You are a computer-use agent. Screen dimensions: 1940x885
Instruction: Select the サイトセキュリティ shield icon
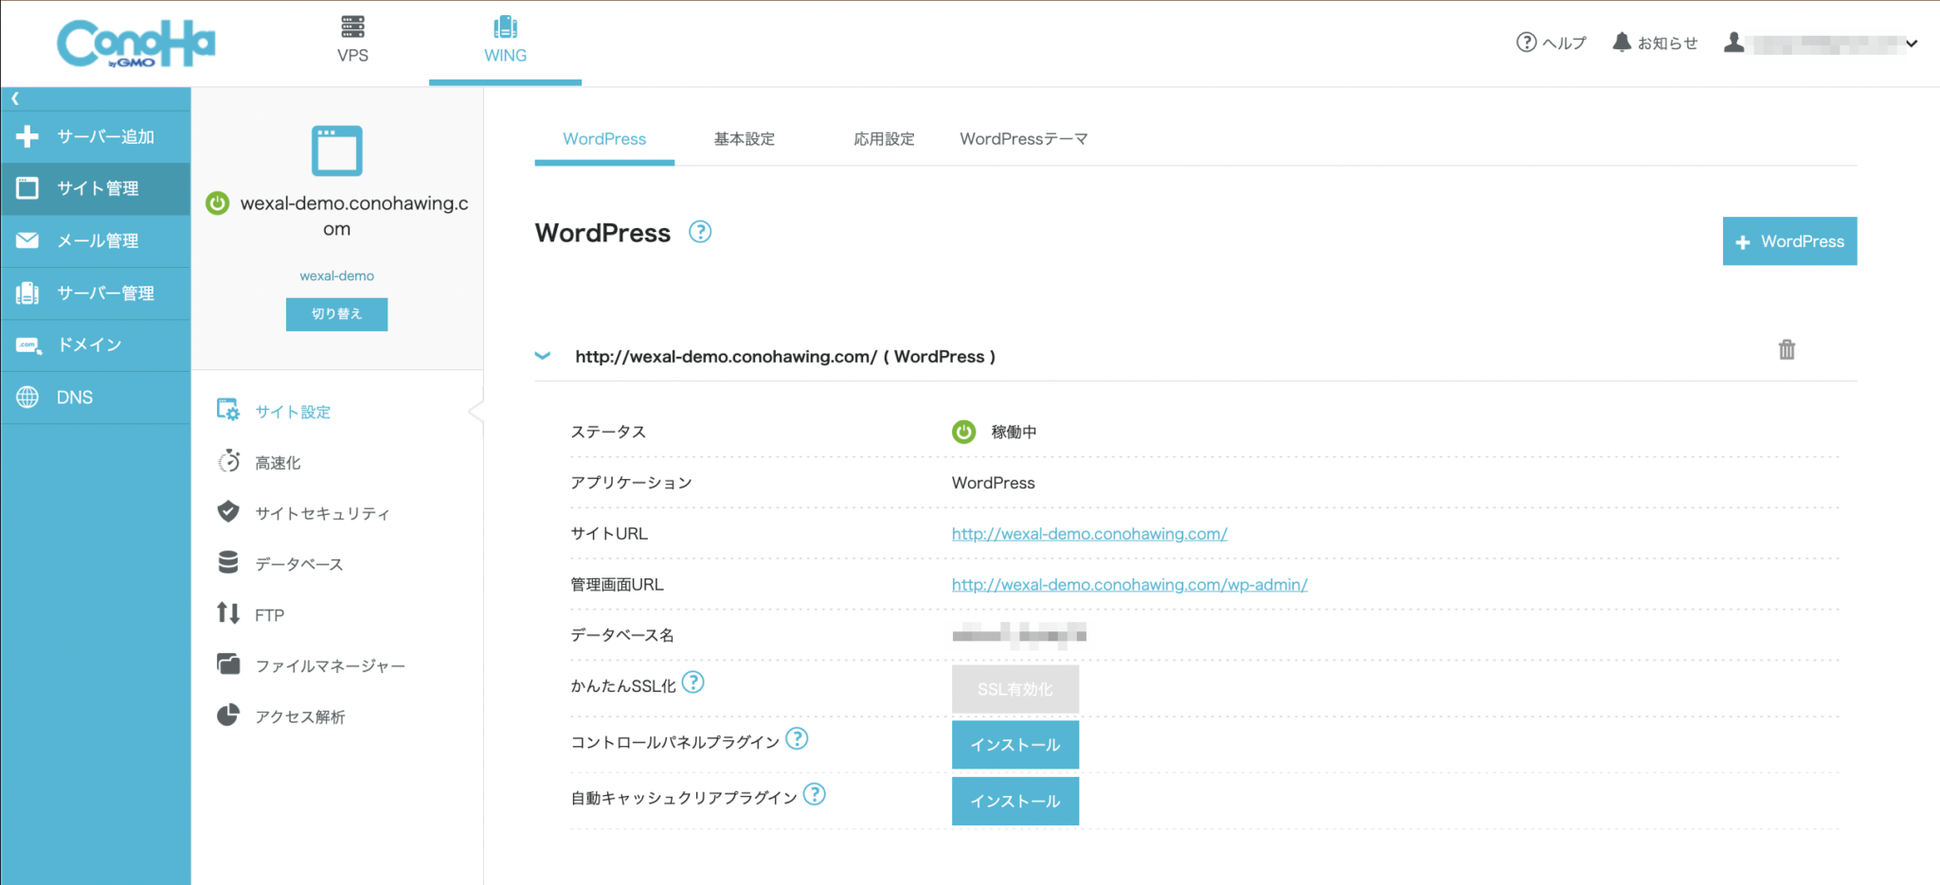click(228, 512)
